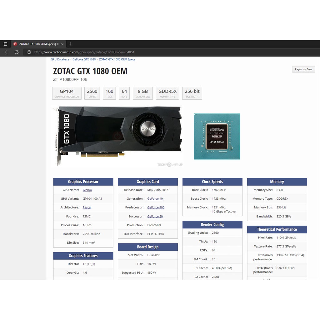Follow the GP104 GPU Name link
Image resolution: width=320 pixels, height=320 pixels.
click(x=87, y=190)
